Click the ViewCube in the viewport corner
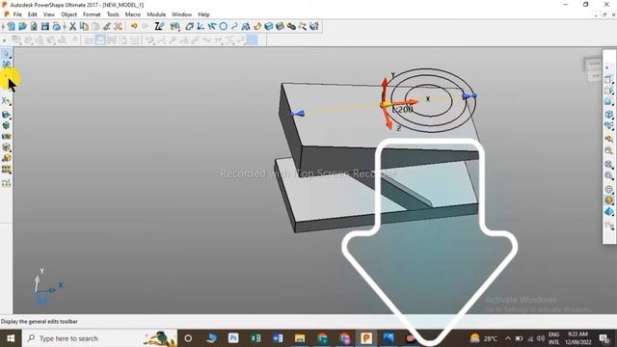 point(593,69)
